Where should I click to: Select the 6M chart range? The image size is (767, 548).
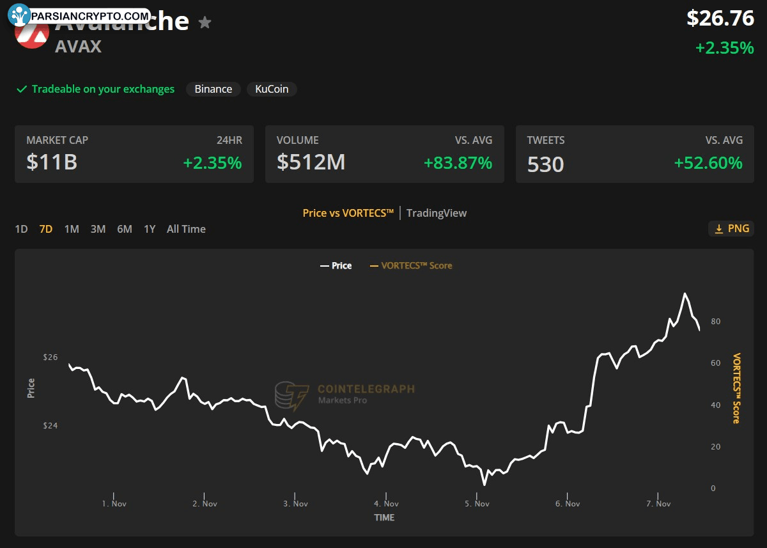pyautogui.click(x=124, y=229)
